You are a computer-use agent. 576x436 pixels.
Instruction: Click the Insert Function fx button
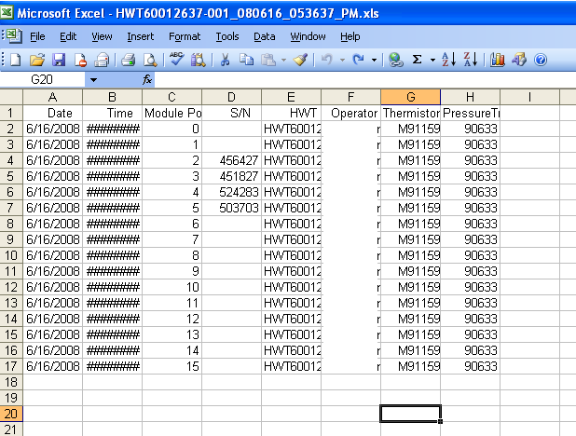[x=147, y=80]
